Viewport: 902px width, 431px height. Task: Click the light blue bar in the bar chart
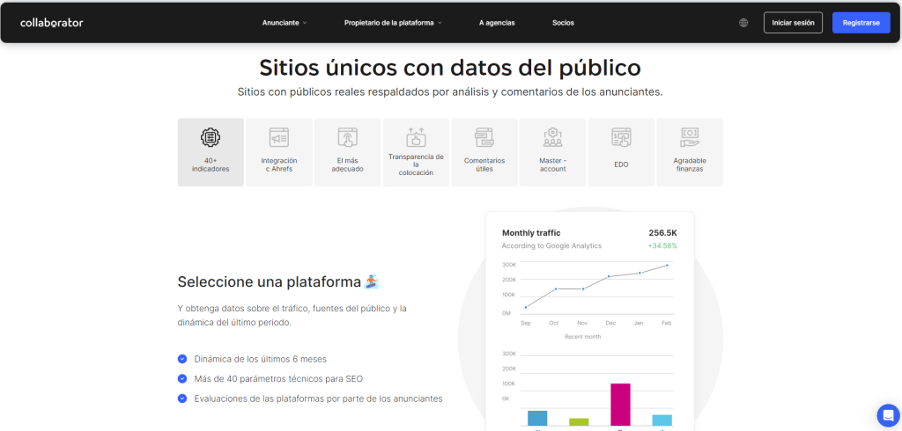click(662, 420)
